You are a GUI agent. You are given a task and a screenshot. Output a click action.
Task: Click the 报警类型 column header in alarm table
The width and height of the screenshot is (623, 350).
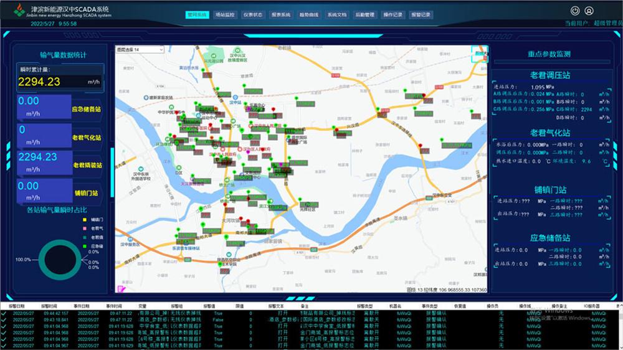click(x=364, y=306)
